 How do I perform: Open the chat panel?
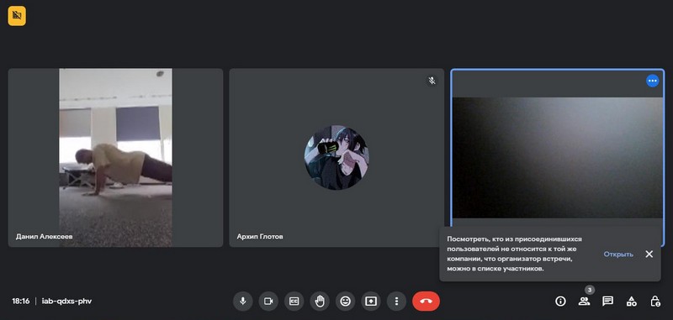tap(607, 302)
